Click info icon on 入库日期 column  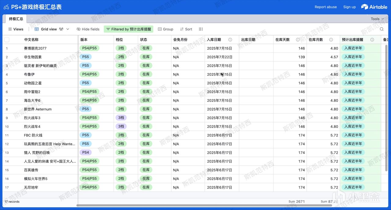coord(230,40)
